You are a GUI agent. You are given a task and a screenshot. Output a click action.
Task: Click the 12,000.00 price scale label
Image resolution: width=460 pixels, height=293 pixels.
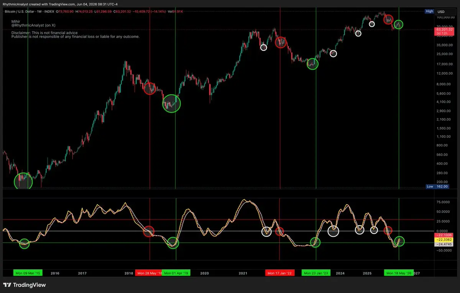(445, 73)
